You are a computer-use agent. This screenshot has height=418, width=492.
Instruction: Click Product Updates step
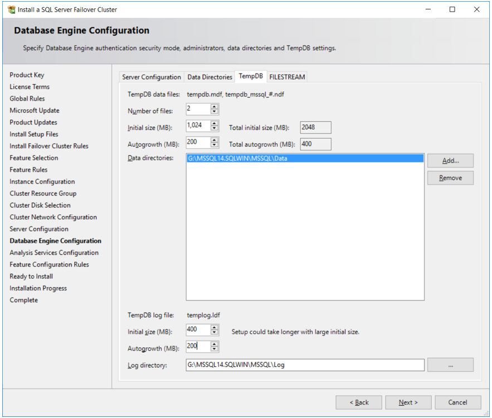[33, 122]
